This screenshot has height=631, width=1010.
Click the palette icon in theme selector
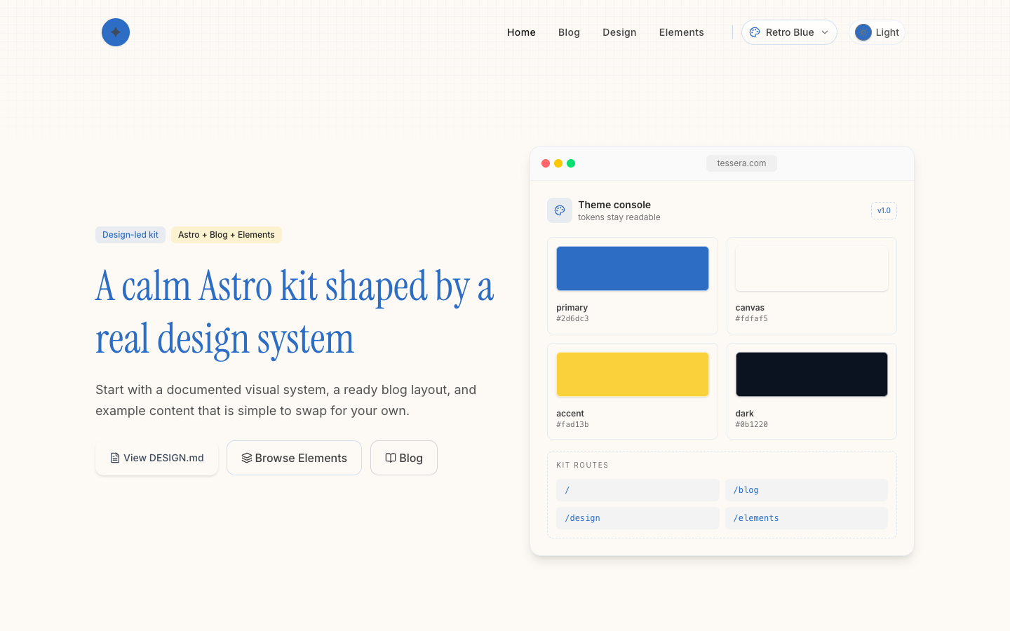tap(755, 32)
